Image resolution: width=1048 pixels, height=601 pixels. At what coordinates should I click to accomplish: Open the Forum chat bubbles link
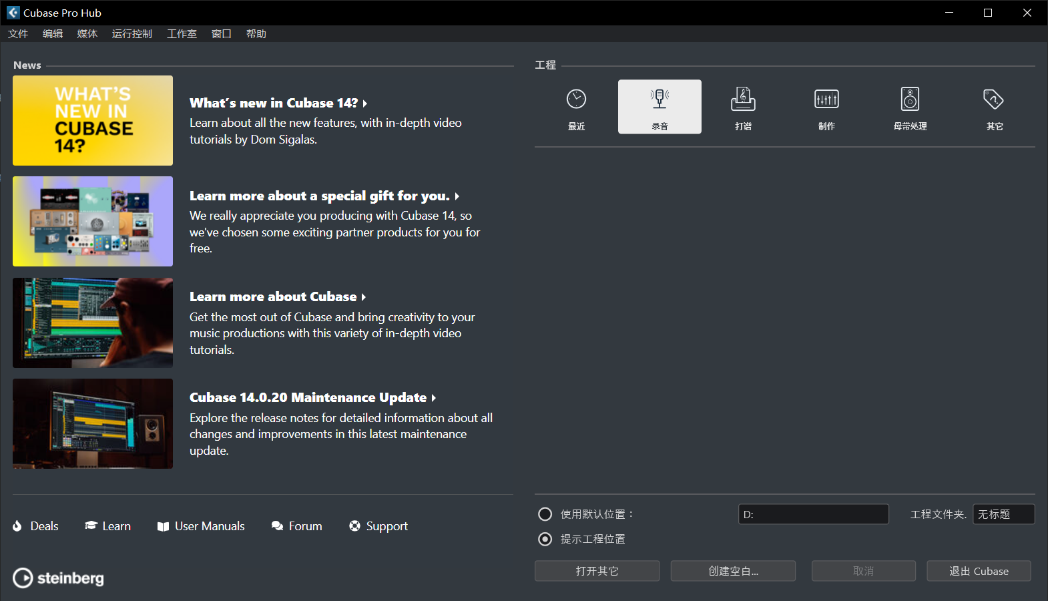[296, 526]
